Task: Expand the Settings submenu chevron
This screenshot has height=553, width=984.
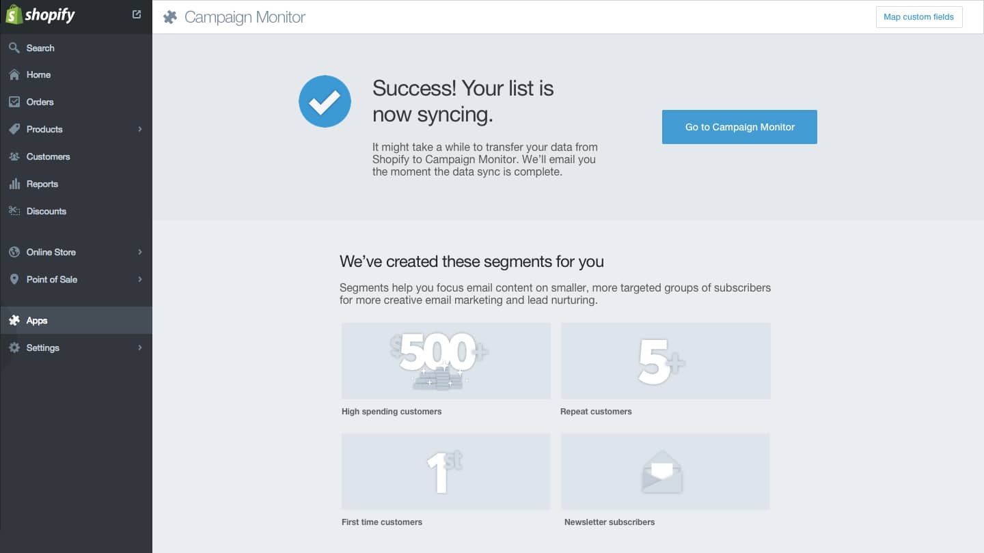Action: click(140, 348)
